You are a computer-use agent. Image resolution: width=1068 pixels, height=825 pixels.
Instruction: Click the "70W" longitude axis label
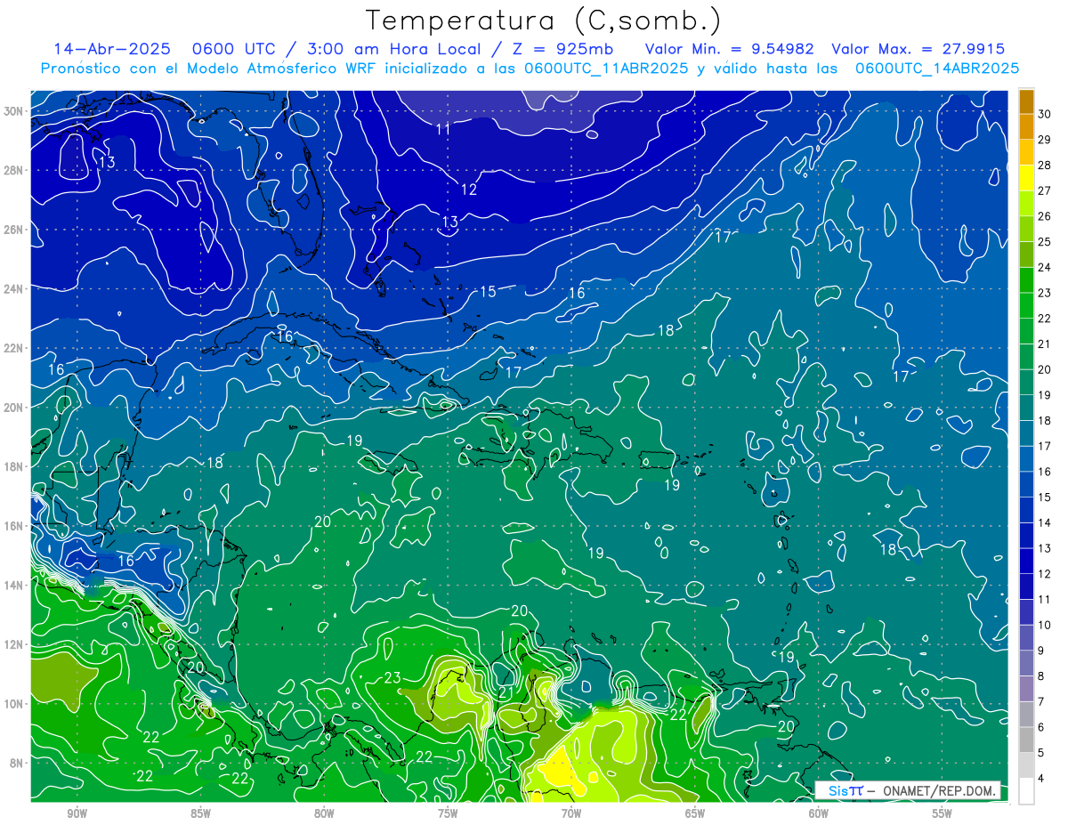click(570, 813)
